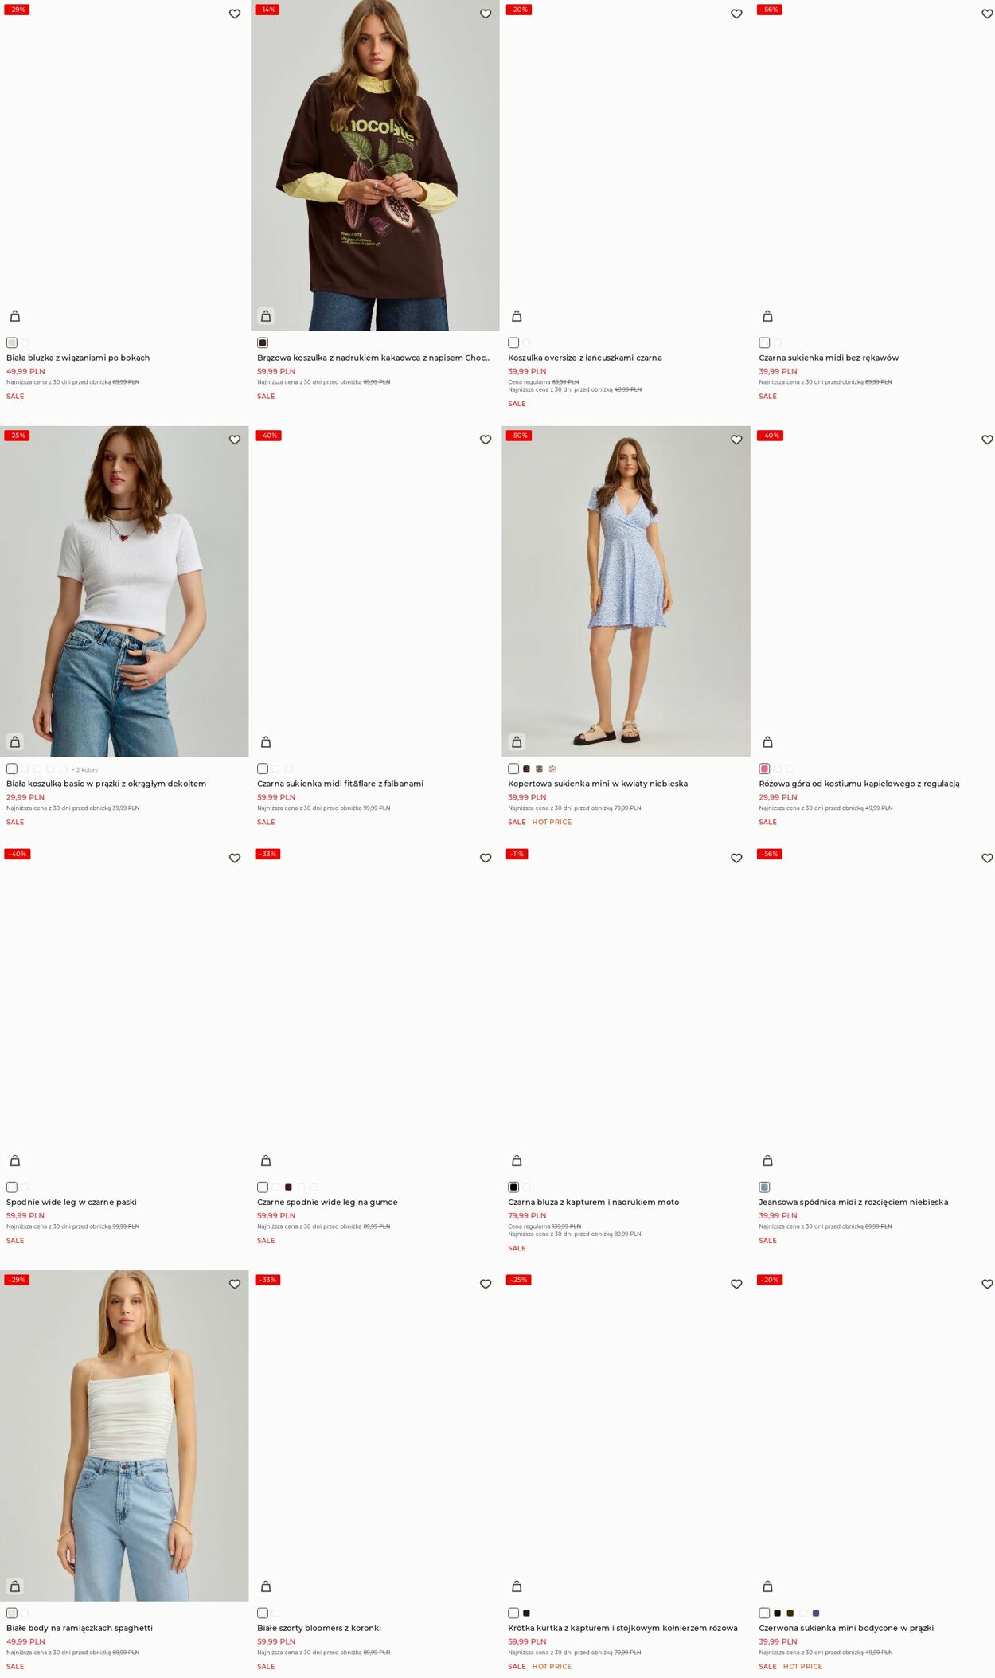The image size is (995, 1678).
Task: Click 79,99 PLN price of Czarna bluza
Action: click(527, 1215)
